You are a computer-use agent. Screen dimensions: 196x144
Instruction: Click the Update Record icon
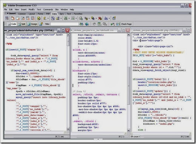(93, 18)
